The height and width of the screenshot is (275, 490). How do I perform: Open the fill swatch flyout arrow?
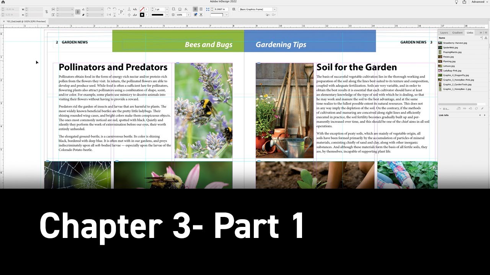click(147, 9)
